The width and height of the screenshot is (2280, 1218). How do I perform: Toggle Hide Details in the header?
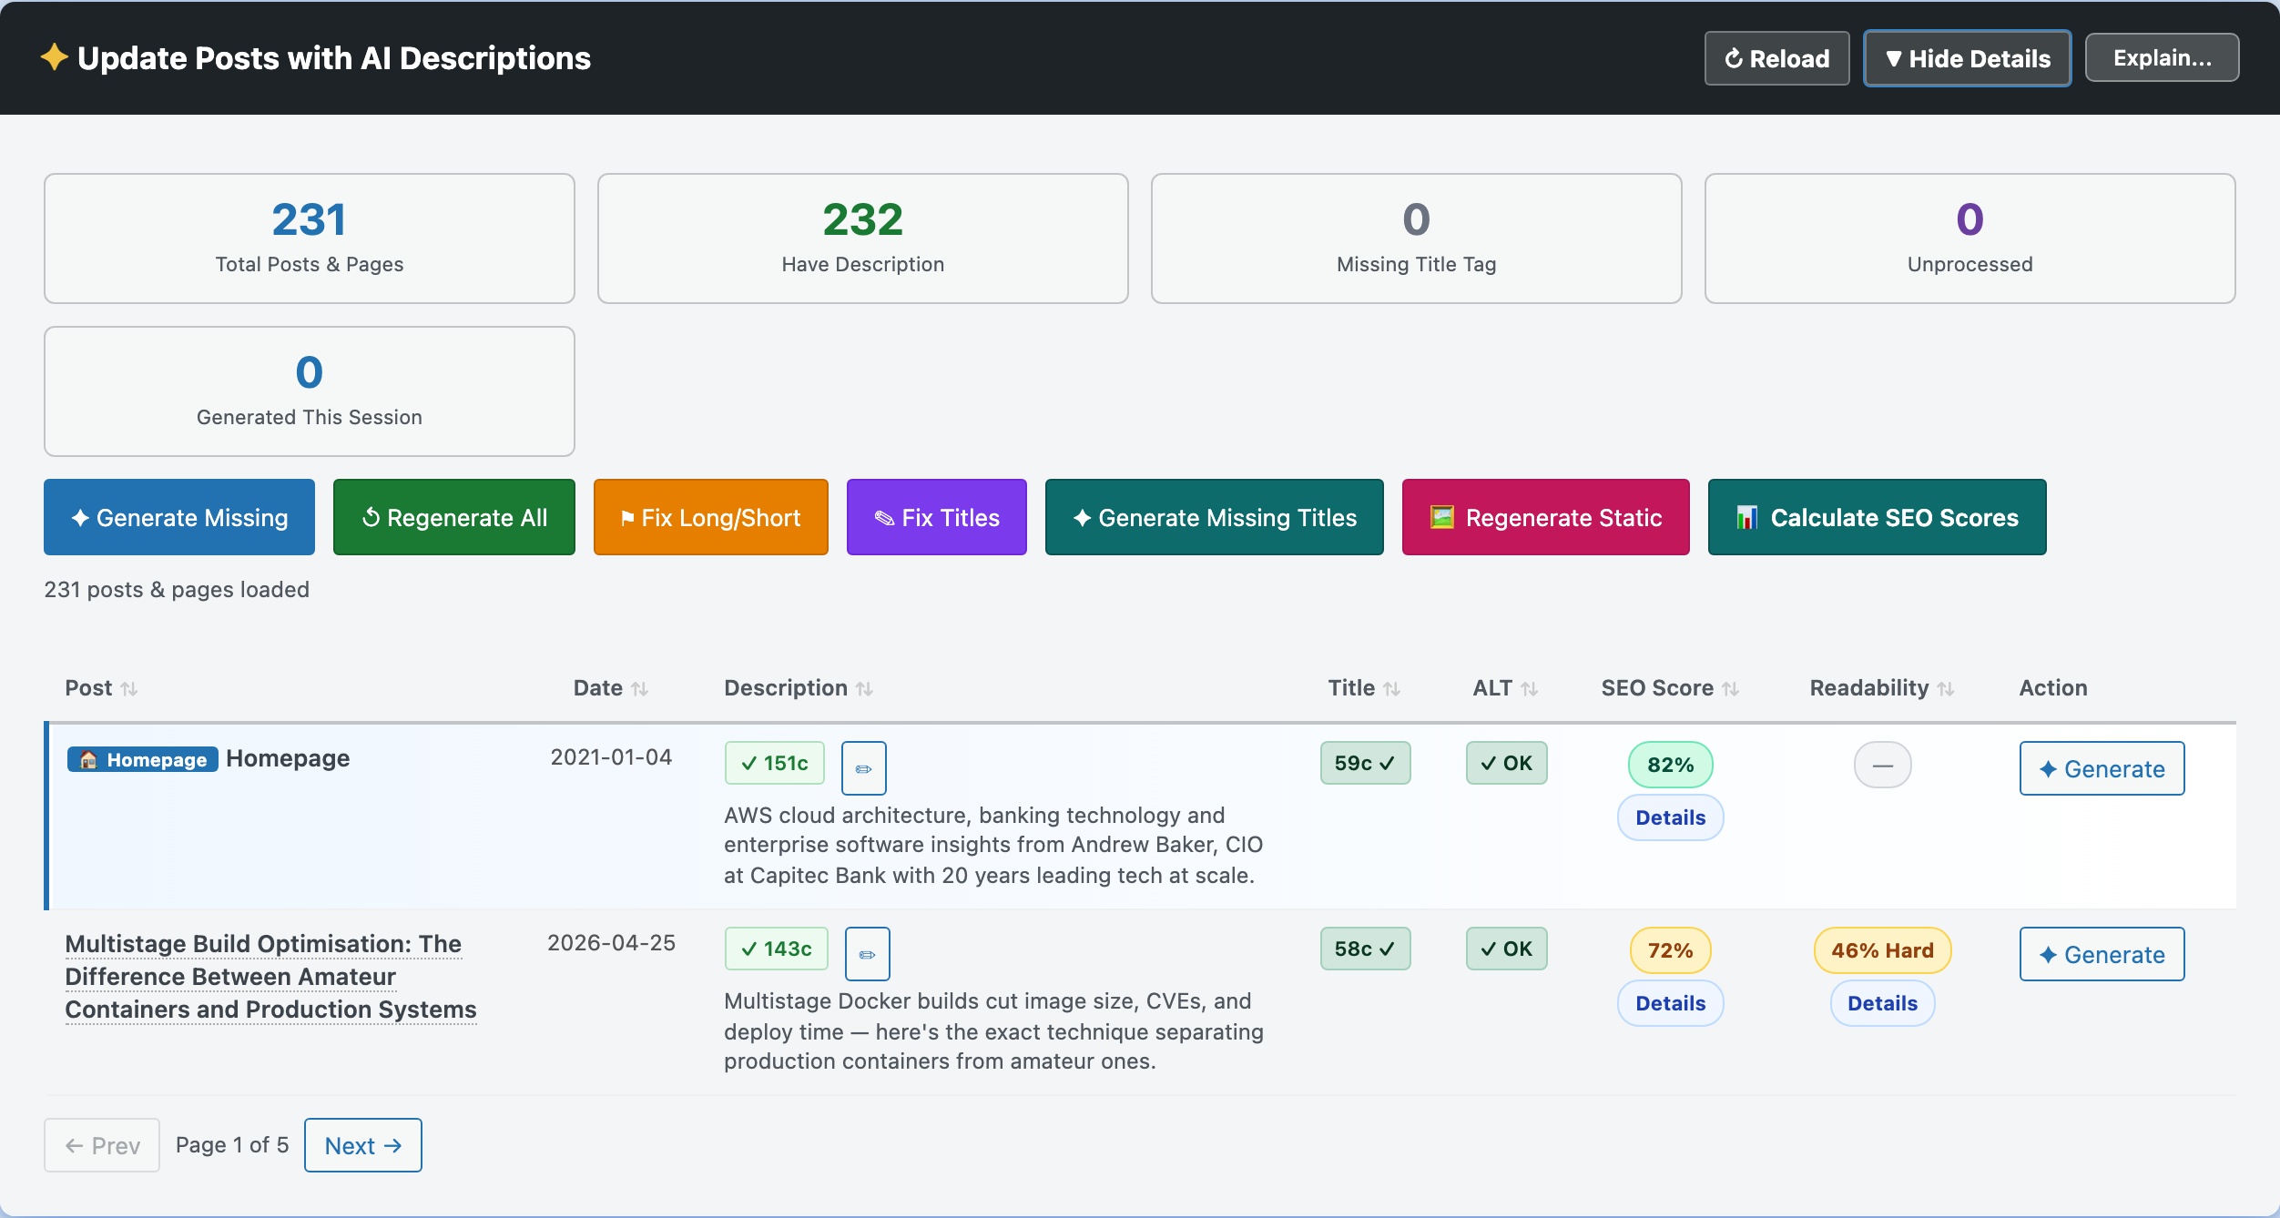click(x=1968, y=57)
